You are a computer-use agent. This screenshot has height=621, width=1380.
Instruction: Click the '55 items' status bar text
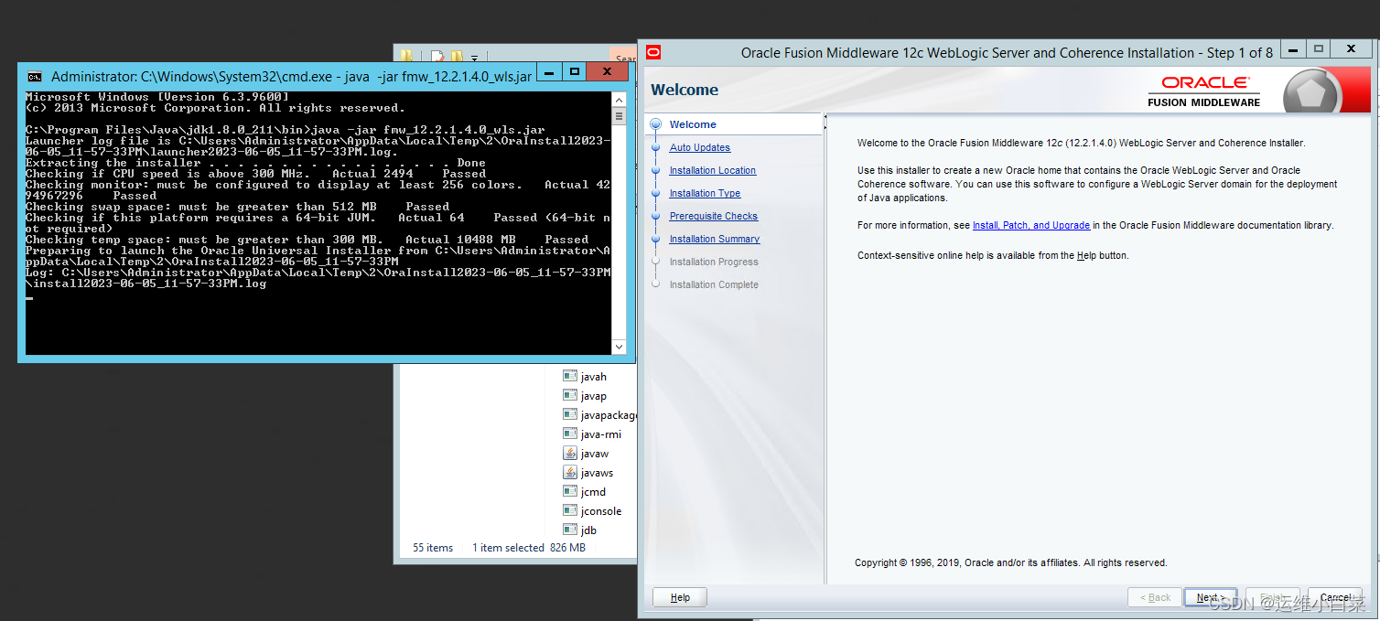[x=433, y=548]
